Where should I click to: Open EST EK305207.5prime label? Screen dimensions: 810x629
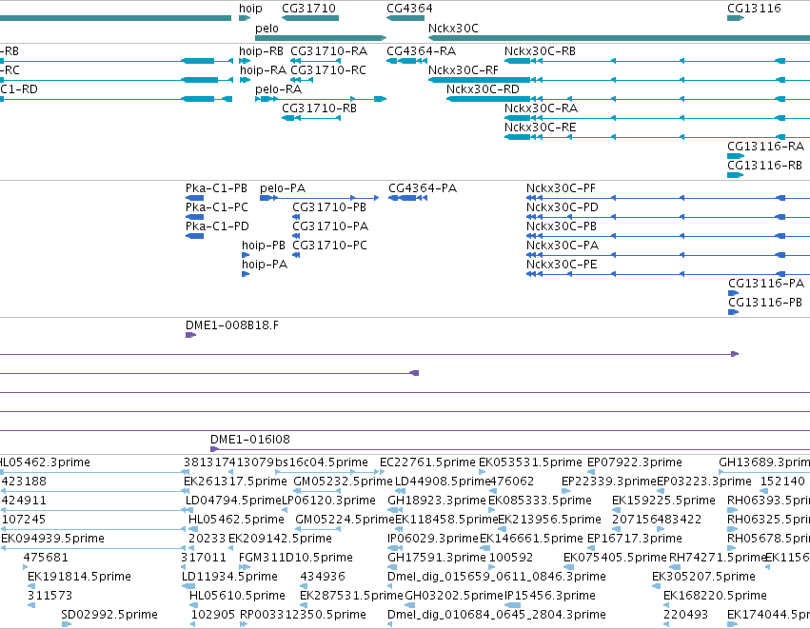tap(703, 578)
